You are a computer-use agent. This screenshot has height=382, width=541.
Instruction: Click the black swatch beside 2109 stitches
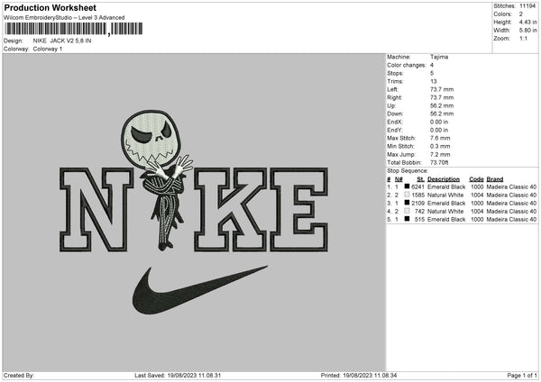(407, 203)
